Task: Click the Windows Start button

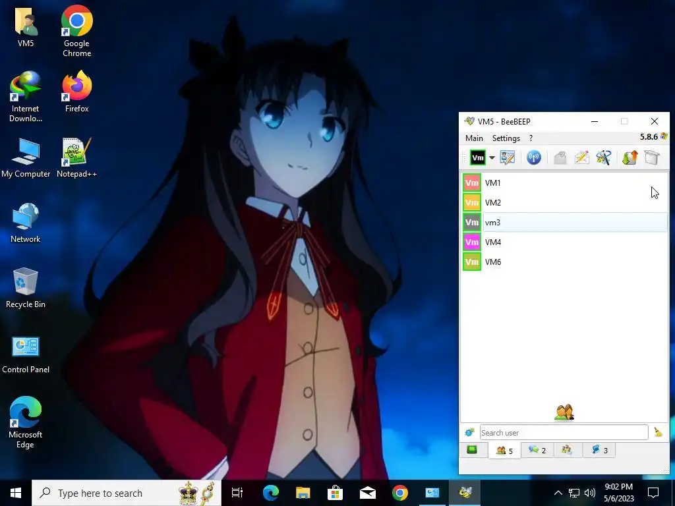Action: pos(16,493)
